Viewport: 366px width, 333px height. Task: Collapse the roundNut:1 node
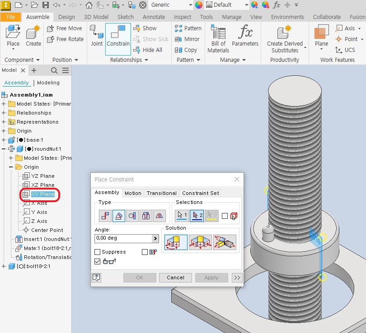(x=4, y=149)
